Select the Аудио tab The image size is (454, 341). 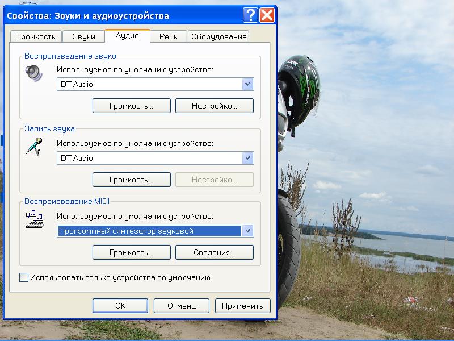click(127, 36)
